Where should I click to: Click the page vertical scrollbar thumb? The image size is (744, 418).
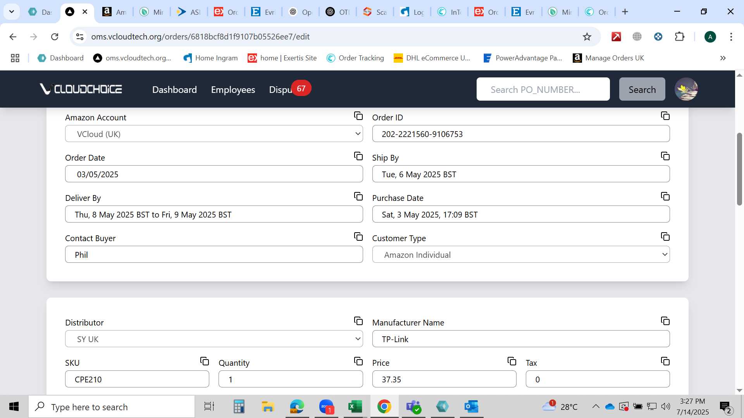tap(739, 169)
